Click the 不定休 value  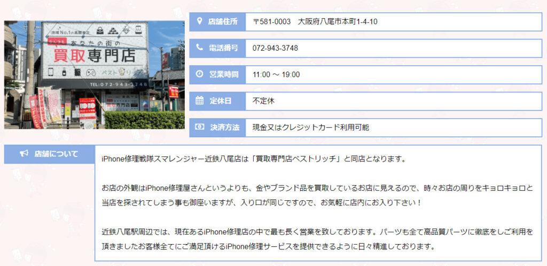point(263,101)
